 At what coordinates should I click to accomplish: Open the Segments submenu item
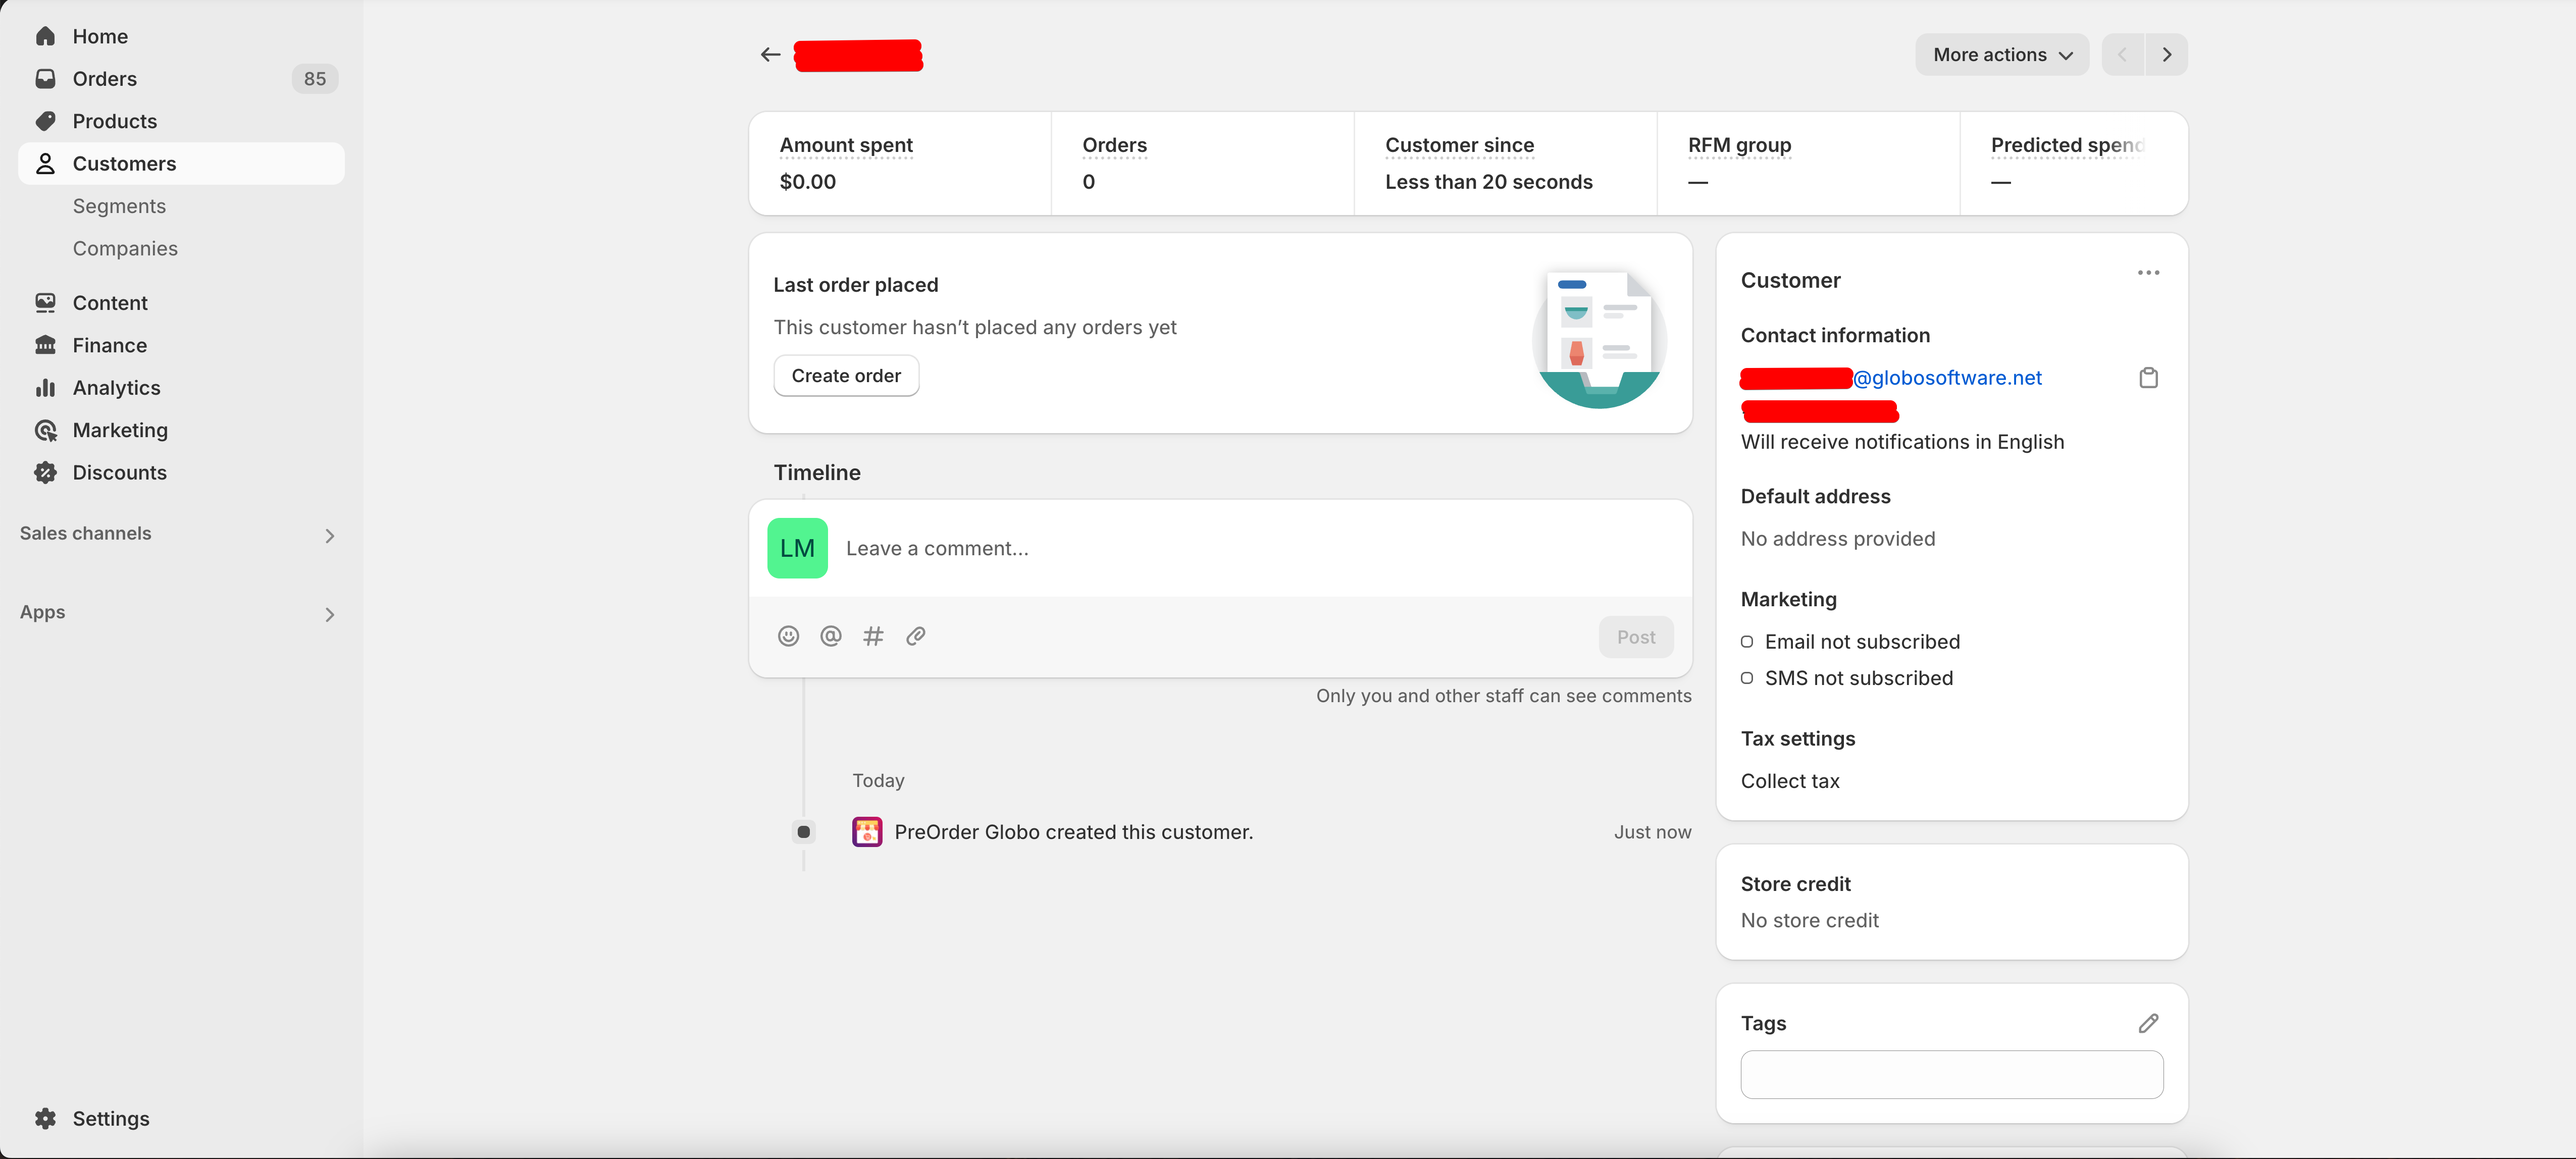[x=119, y=206]
